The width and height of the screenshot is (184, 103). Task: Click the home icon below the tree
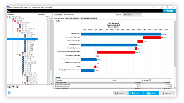click(x=17, y=87)
